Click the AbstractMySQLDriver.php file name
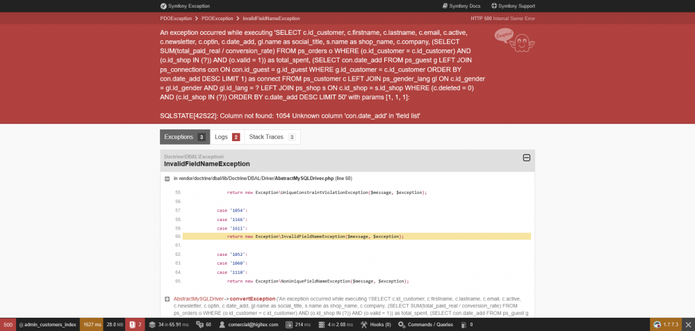The height and width of the screenshot is (331, 695). (304, 179)
